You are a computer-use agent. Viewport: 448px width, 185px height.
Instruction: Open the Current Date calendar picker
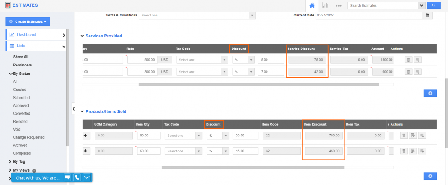427,15
